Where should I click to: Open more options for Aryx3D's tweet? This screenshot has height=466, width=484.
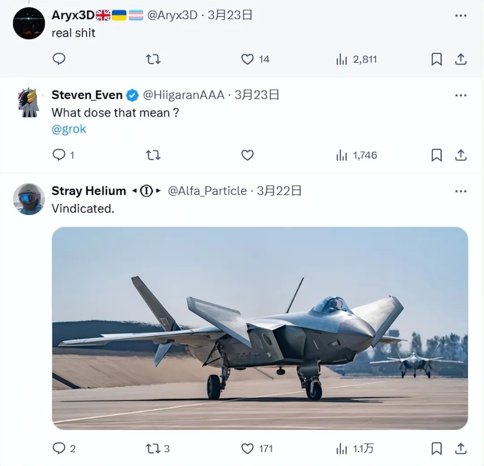(461, 15)
